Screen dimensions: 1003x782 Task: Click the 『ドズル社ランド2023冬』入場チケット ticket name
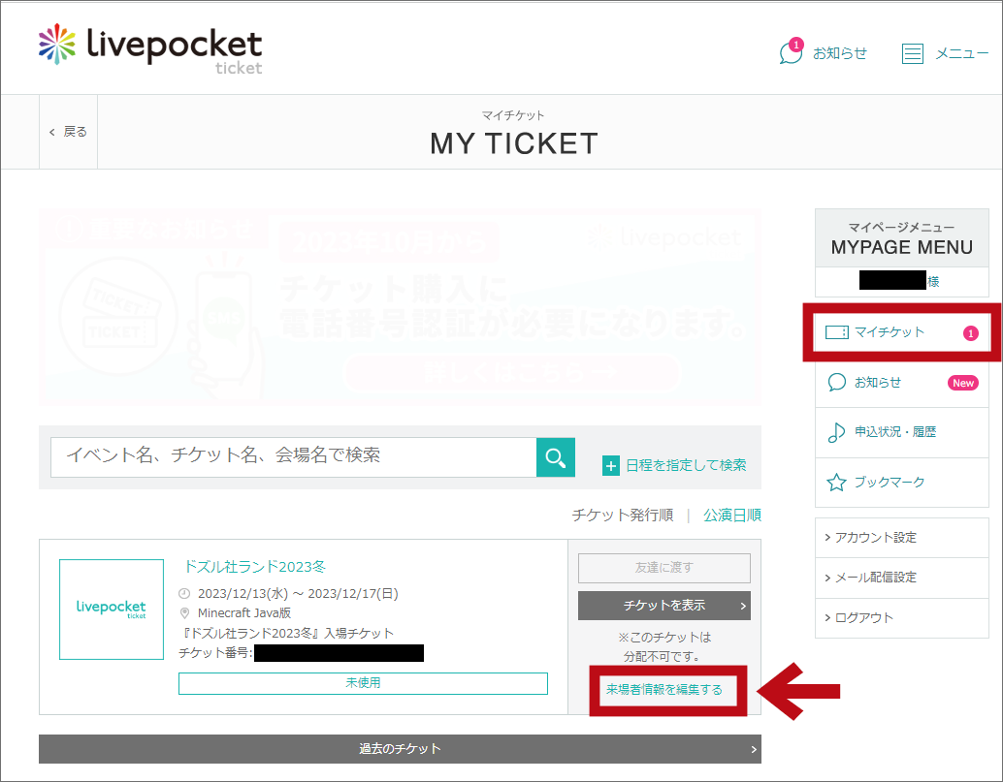click(x=286, y=633)
